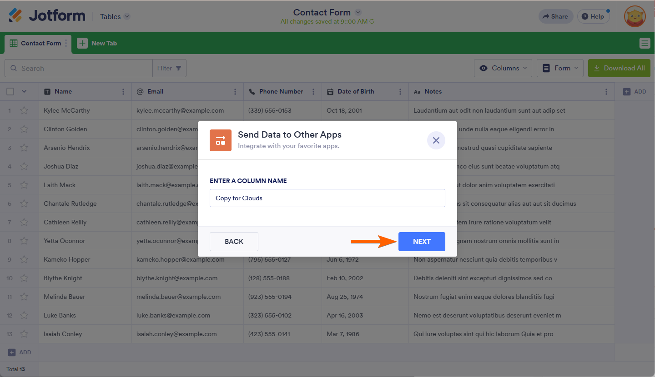Open Phone Number column options menu

(x=313, y=92)
